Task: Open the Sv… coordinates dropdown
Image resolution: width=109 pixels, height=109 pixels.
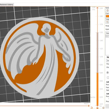Action: (x=108, y=60)
